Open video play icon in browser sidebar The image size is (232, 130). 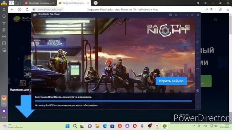[4, 36]
